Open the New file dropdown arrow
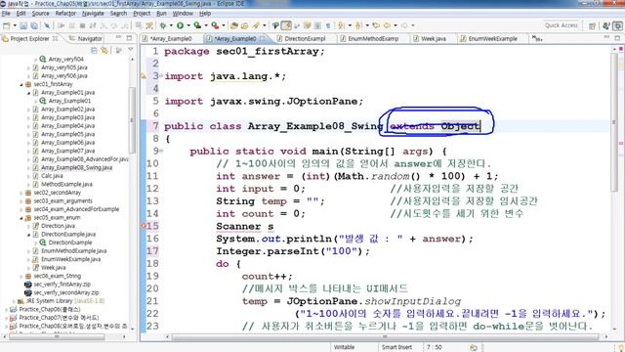Screen dimensions: 625x352 [x=15, y=25]
